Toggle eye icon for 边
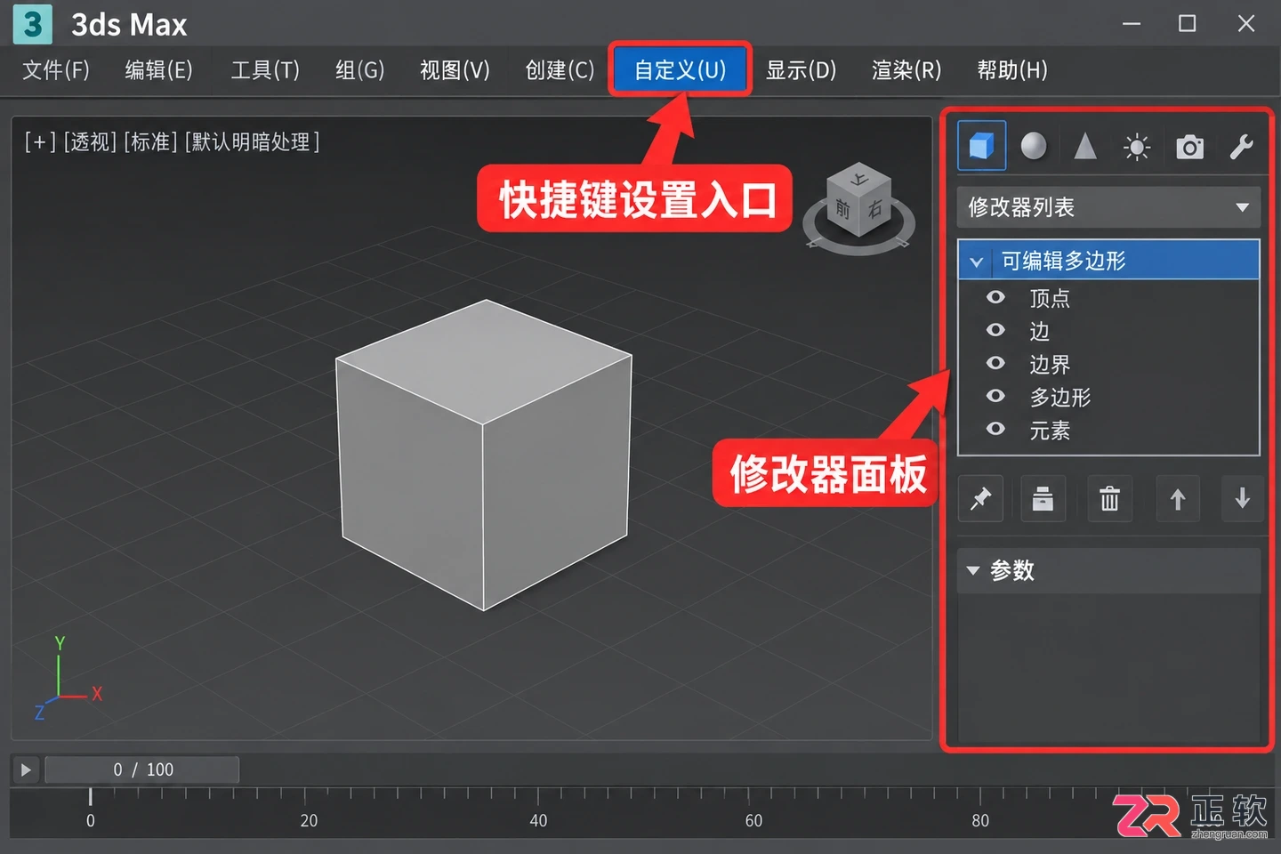Viewport: 1281px width, 854px height. (x=995, y=330)
